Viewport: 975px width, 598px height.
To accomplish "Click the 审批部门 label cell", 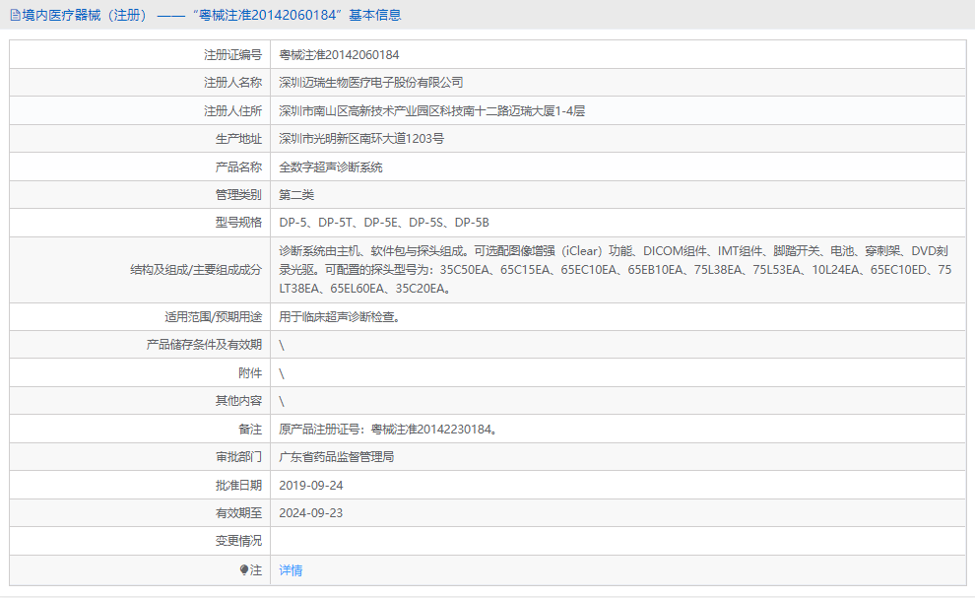I will 140,457.
